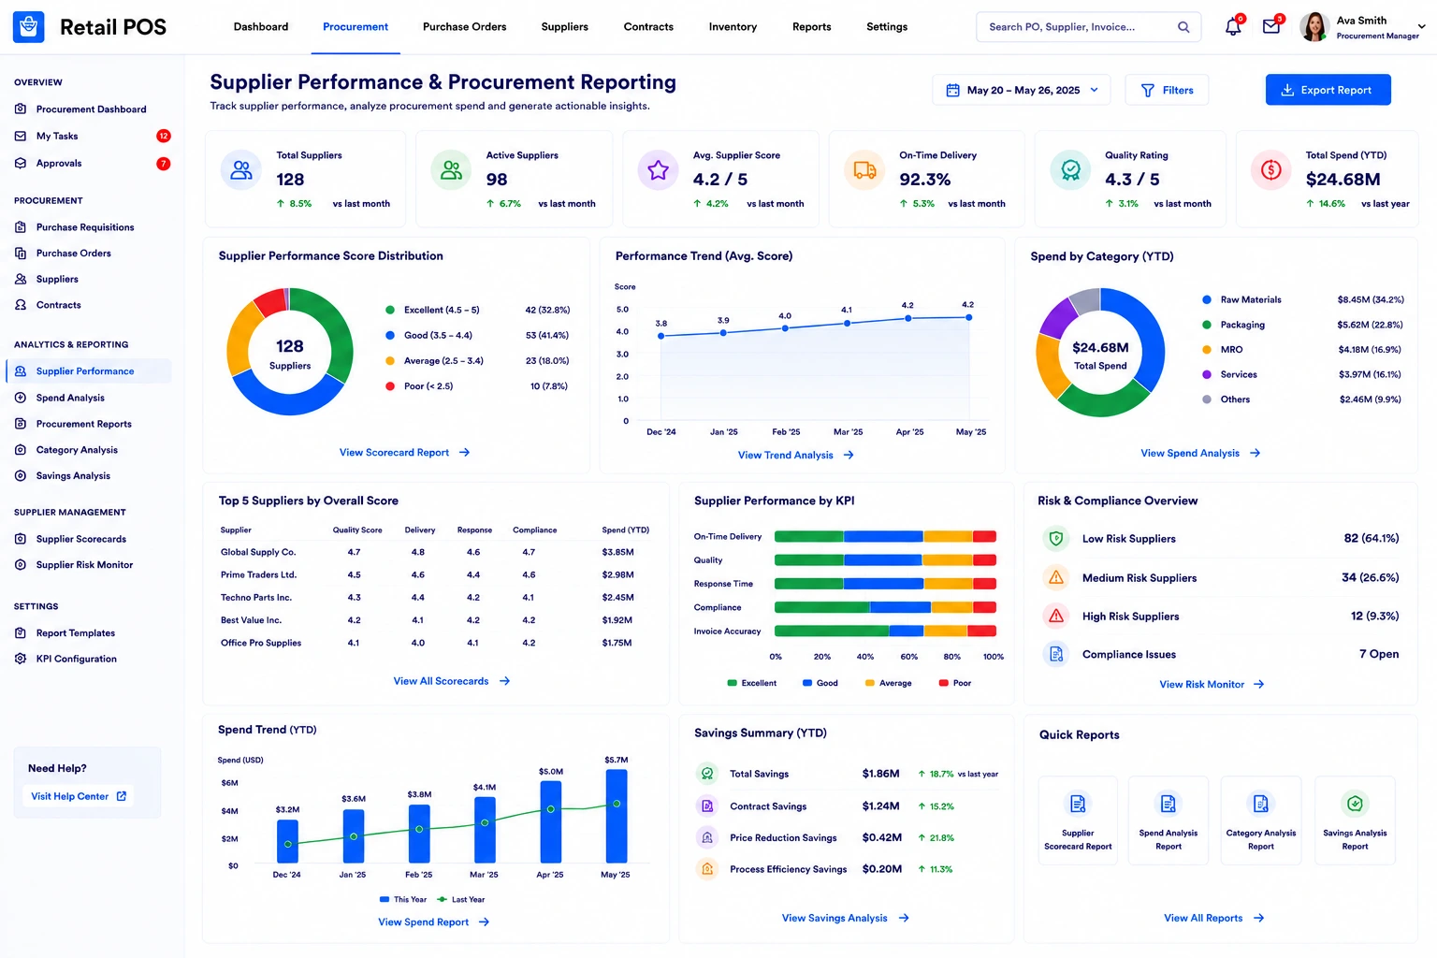Click the Low Risk Suppliers shield icon

1056,539
